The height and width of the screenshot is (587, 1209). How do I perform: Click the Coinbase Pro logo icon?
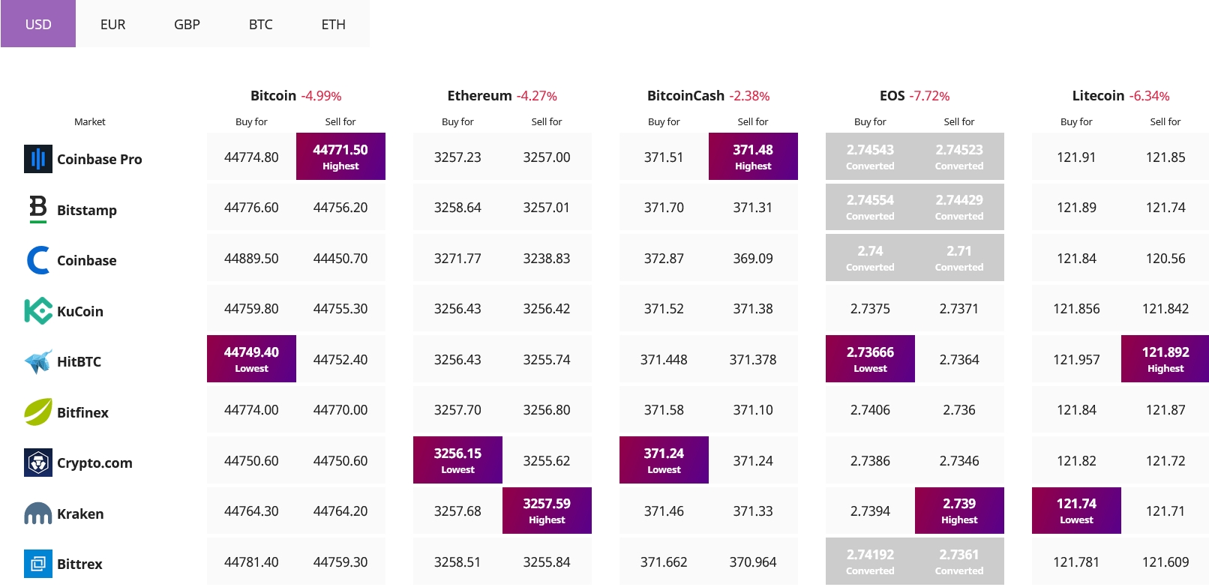[38, 159]
